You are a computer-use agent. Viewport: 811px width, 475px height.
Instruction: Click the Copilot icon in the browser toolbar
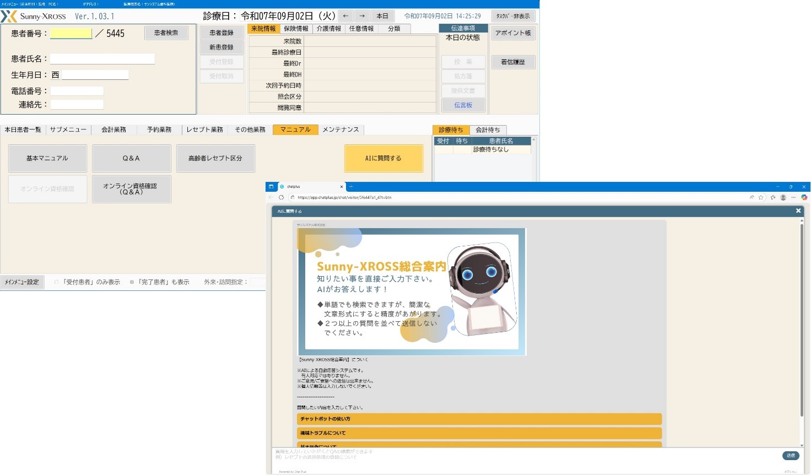tap(804, 197)
